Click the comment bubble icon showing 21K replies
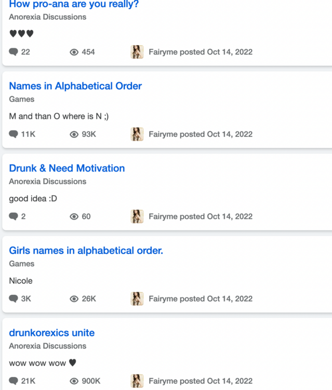Image resolution: width=332 pixels, height=390 pixels. (14, 381)
